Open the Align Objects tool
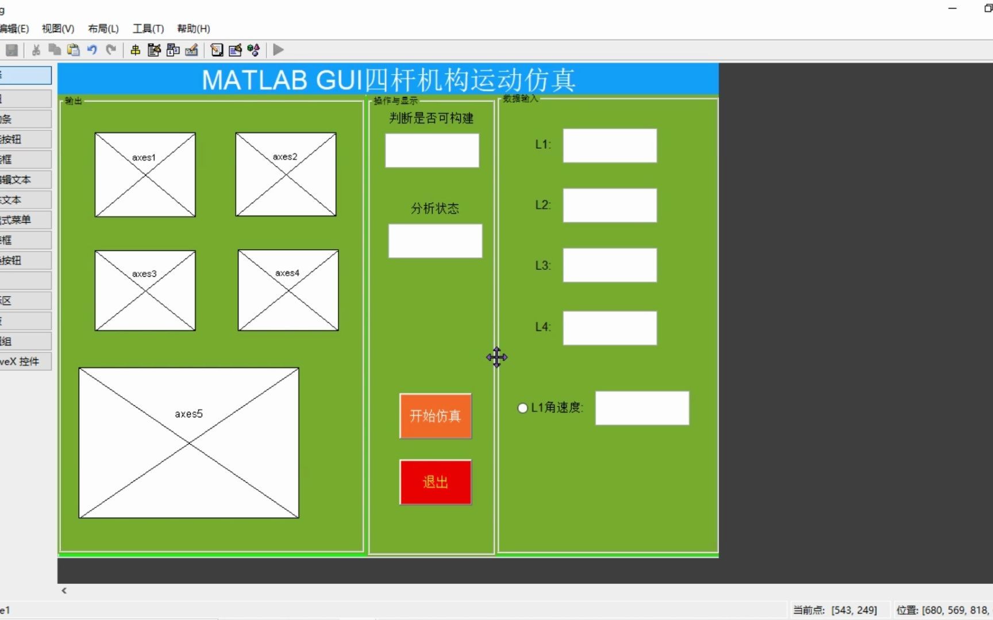This screenshot has width=993, height=620. click(136, 50)
